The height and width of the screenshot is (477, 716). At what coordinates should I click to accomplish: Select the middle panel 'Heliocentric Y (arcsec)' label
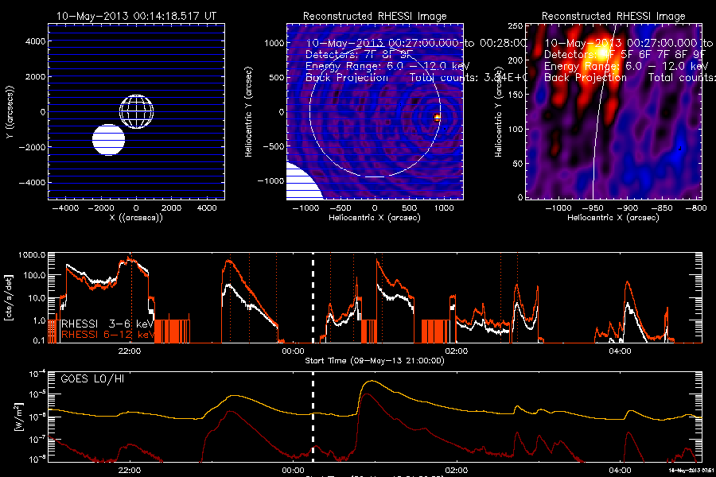(248, 112)
